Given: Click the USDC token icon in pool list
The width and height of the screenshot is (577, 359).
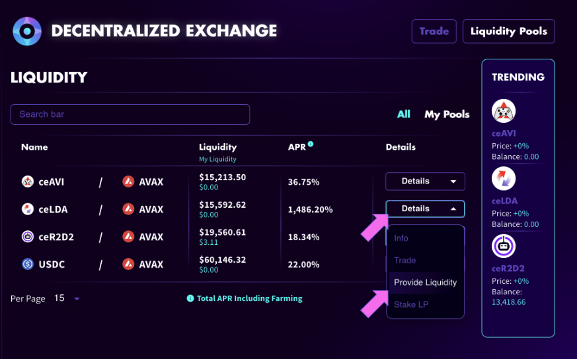Looking at the screenshot, I should pos(28,265).
